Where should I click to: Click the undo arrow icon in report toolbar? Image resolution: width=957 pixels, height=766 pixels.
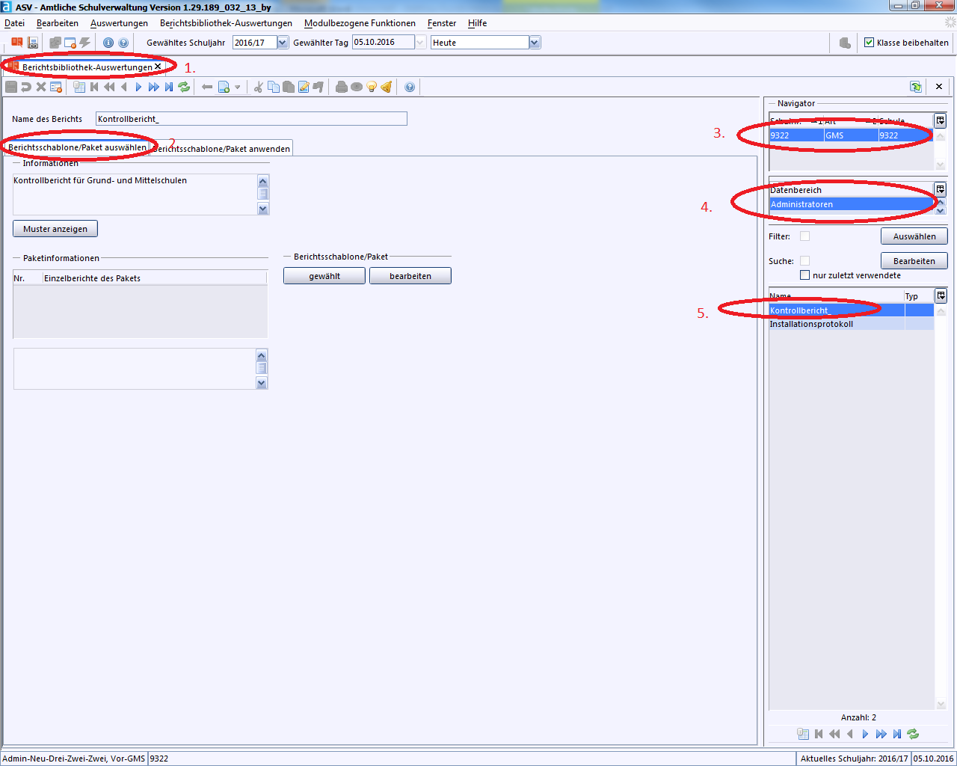26,87
